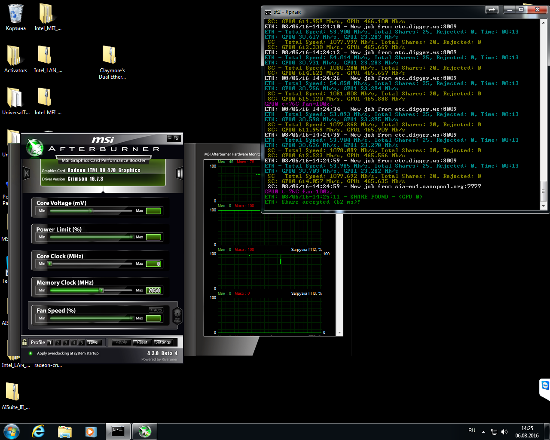Select the Intel_LAN zip next to Activators
550x440 pixels.
(x=48, y=59)
